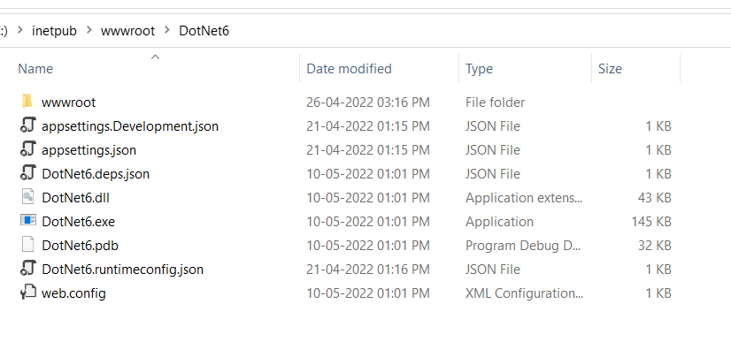Image resolution: width=731 pixels, height=342 pixels.
Task: Click the DotNet6.runtimeconfig.json file icon
Action: click(28, 269)
